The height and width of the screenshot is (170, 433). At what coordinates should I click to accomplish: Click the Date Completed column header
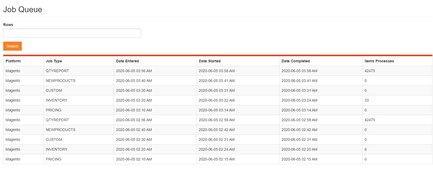(296, 61)
